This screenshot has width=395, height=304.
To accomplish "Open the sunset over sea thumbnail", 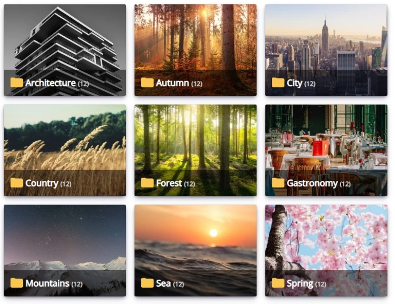I will [196, 250].
